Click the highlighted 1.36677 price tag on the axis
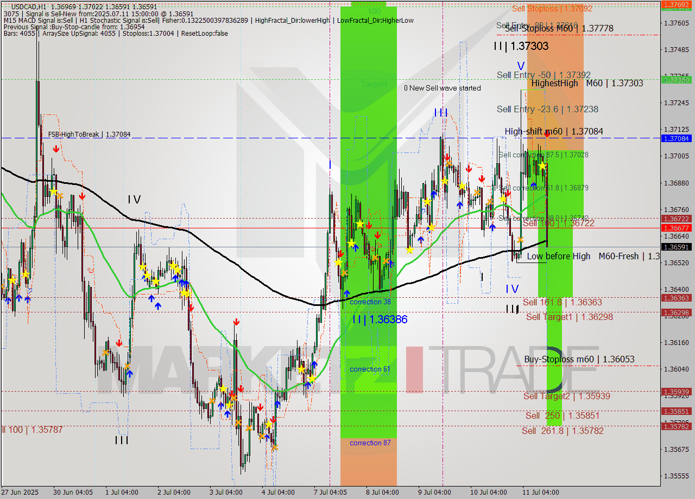This screenshot has width=695, height=499. pyautogui.click(x=677, y=228)
